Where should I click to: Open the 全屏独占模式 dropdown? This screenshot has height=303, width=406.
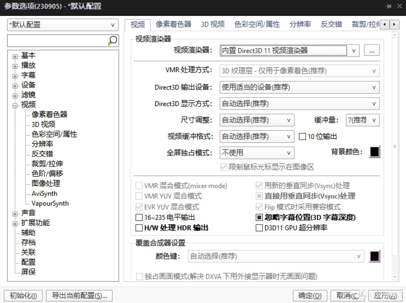point(257,153)
